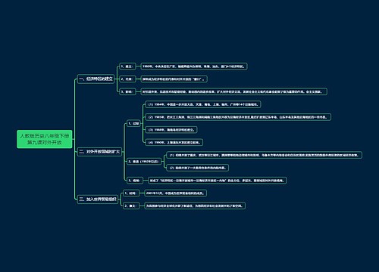Select the green root node 人教版历史八年级下册
This screenshot has width=379, height=272.
[x=45, y=139]
